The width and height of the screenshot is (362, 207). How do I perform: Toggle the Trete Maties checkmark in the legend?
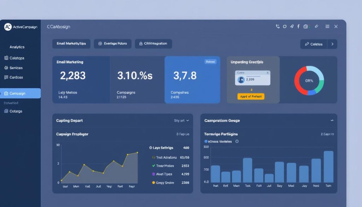pyautogui.click(x=153, y=166)
